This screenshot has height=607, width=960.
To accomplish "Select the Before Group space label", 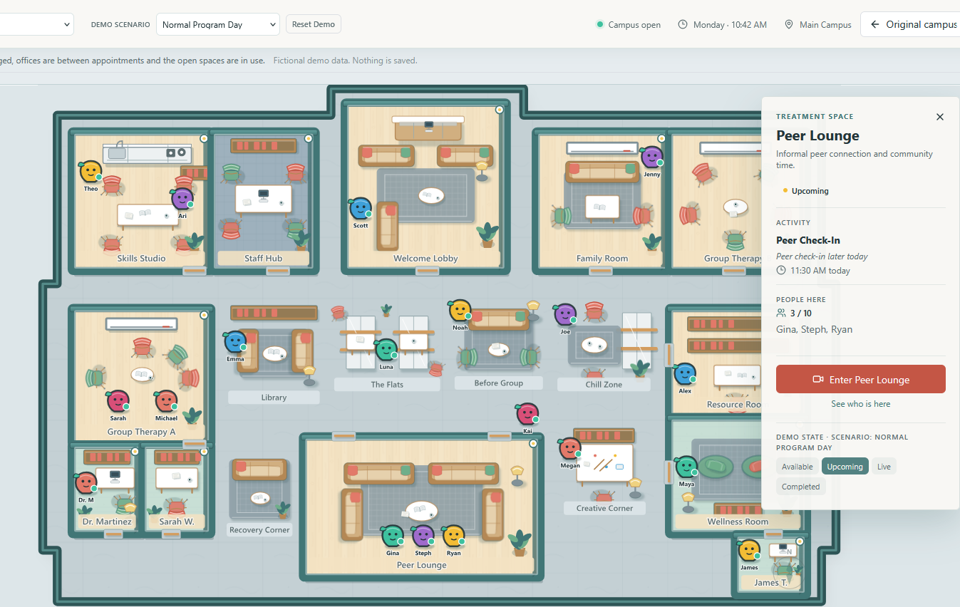I will pos(499,383).
